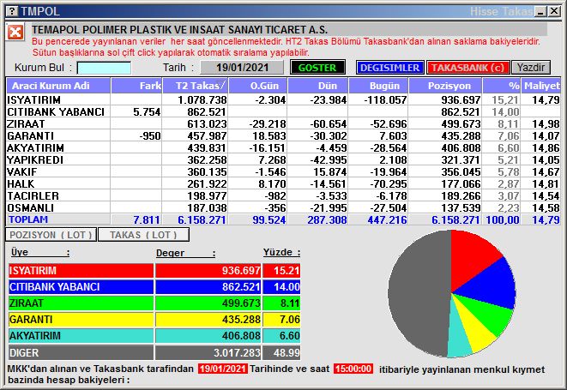This screenshot has height=390, width=567.
Task: Click the Fark value -950 for GARANTI
Action: click(x=150, y=136)
